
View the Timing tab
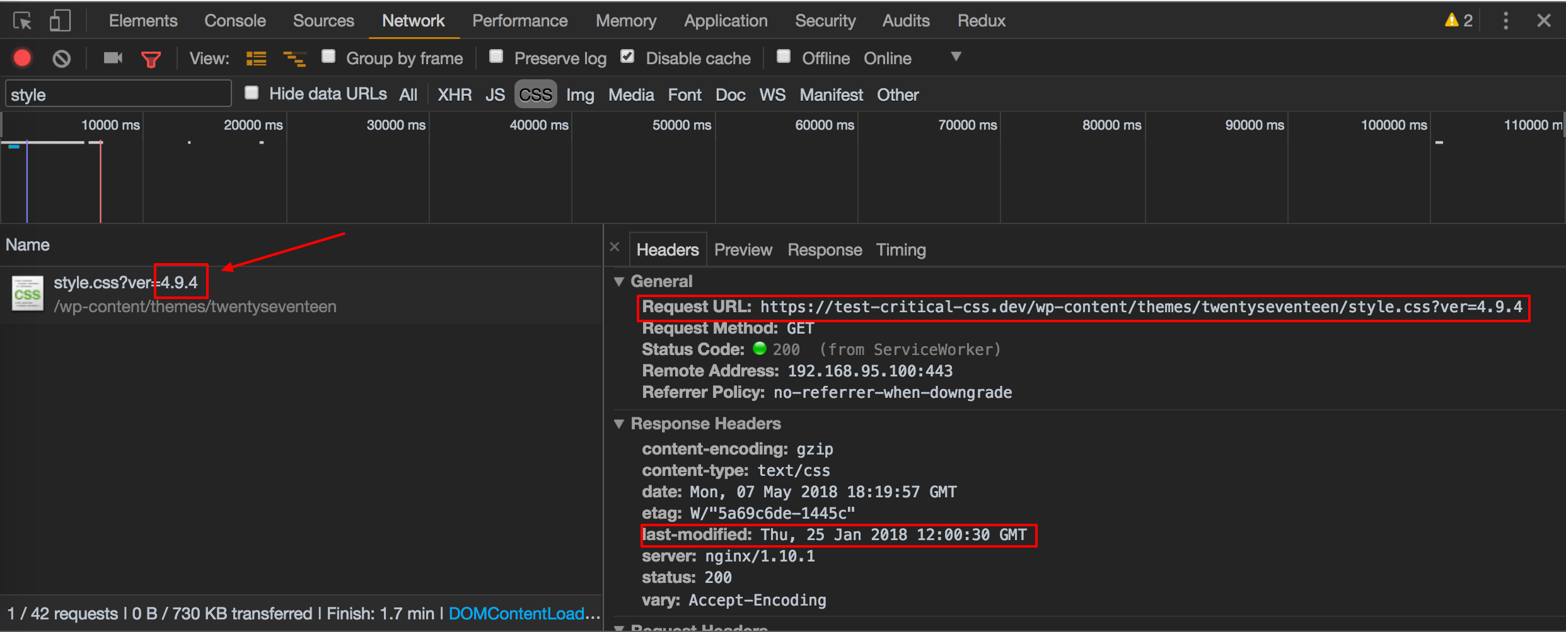tap(901, 250)
